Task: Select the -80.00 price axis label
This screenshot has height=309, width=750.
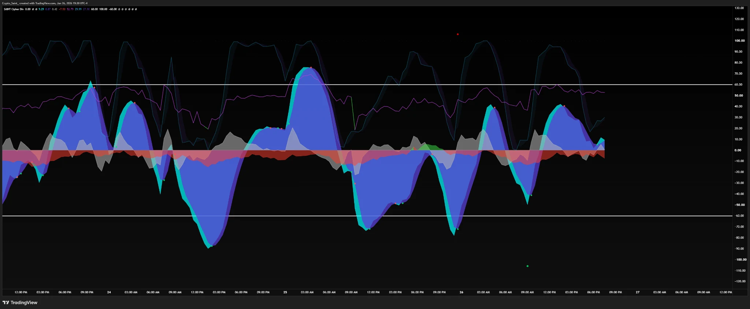Action: click(x=739, y=238)
